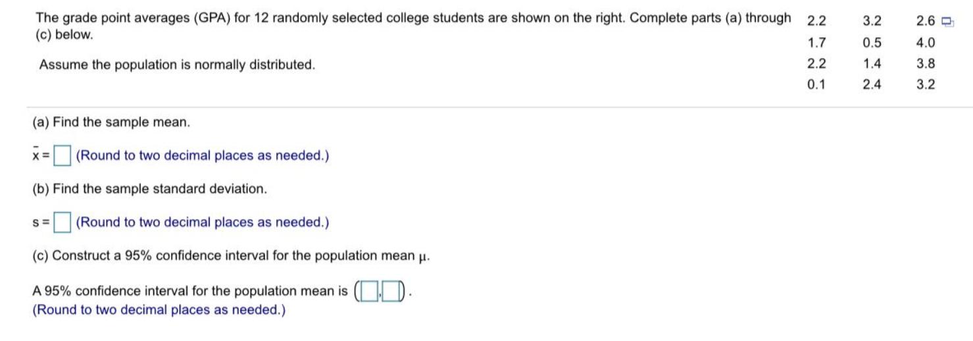Click 'Assume the population is normally distributed' text
This screenshot has width=973, height=341.
[x=177, y=65]
